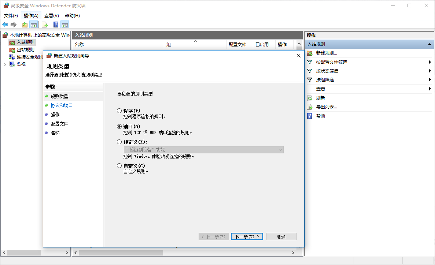
Task: Open the 操作(A) menu
Action: (31, 16)
